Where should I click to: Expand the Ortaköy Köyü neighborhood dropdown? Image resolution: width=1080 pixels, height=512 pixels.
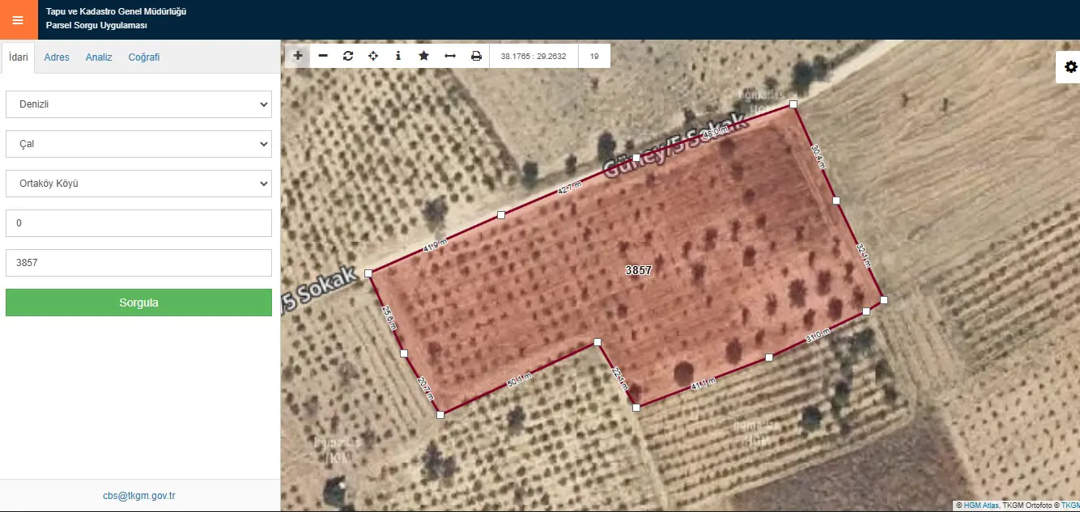click(138, 184)
